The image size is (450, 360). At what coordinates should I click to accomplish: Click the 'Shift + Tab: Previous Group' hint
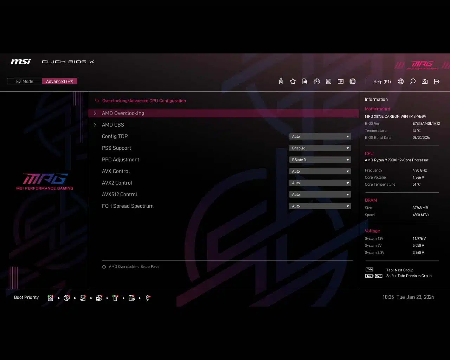(x=409, y=276)
